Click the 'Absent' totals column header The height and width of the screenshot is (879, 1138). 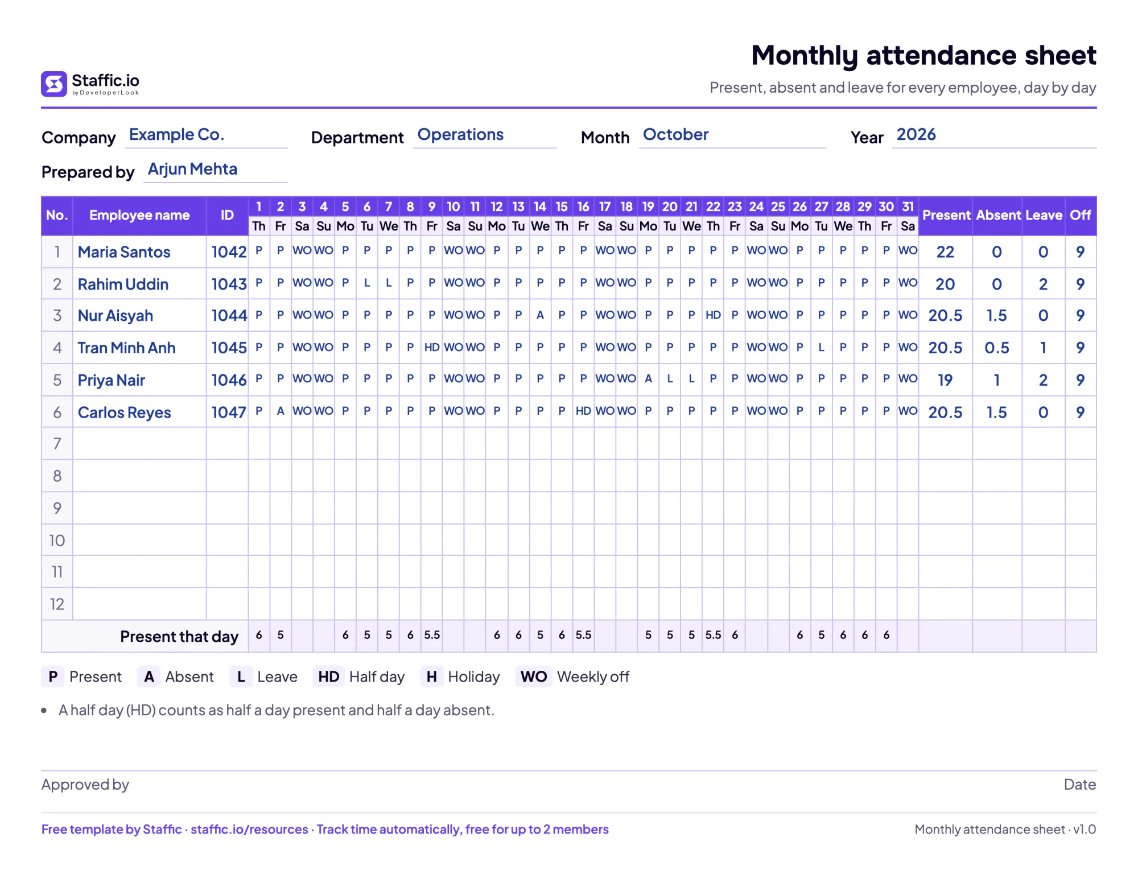coord(998,216)
